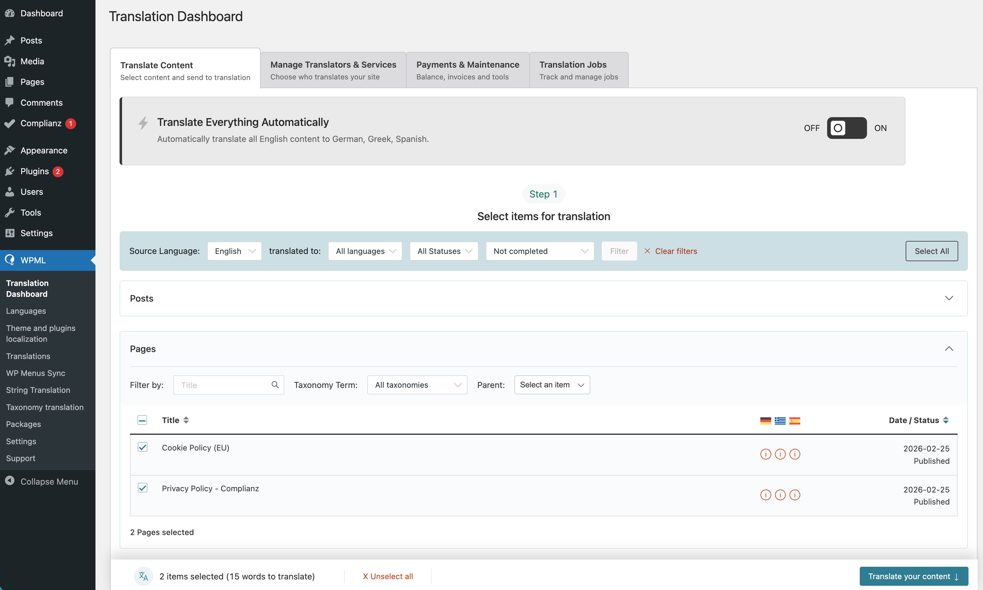Screen dimensions: 983x590
Task: Open All taxonomies dropdown
Action: (x=417, y=385)
